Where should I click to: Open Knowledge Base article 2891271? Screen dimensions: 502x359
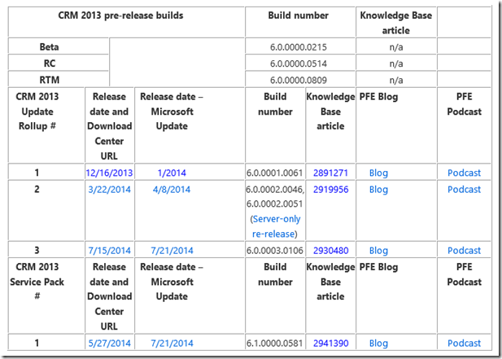click(x=330, y=173)
